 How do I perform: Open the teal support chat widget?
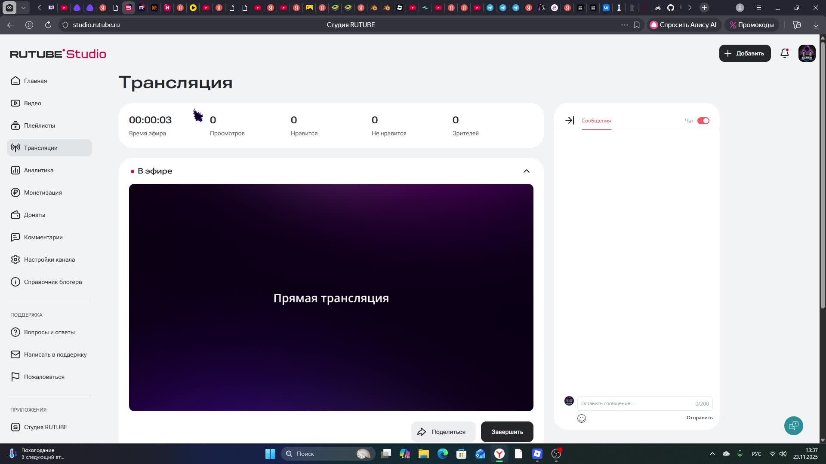coord(793,426)
